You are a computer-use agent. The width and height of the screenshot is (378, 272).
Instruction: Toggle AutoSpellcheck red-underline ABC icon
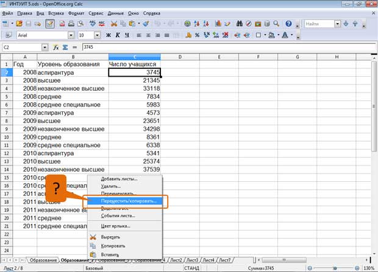102,24
